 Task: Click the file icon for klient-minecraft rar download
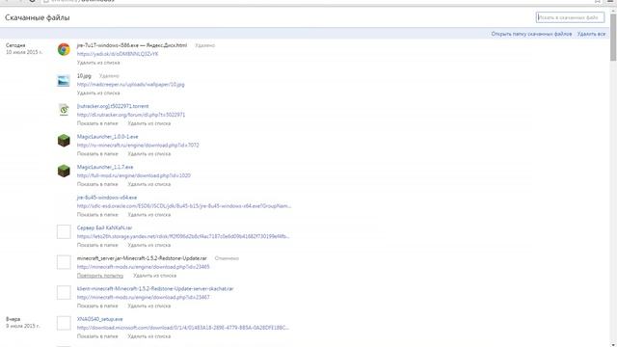[64, 292]
